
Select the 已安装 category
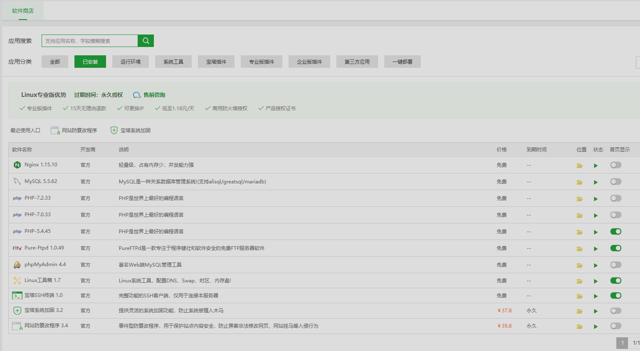click(90, 62)
